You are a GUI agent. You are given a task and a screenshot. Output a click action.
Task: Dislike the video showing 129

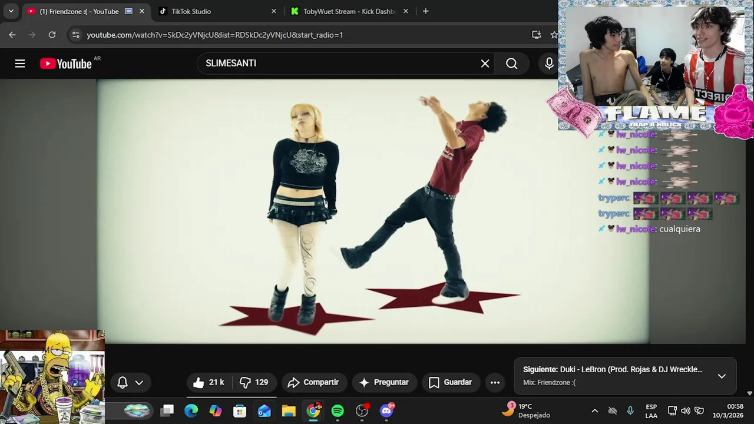pos(254,383)
